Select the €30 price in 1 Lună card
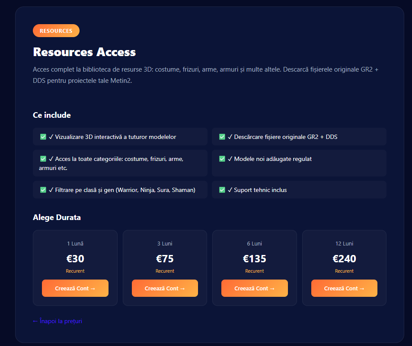The width and height of the screenshot is (412, 346). point(75,259)
